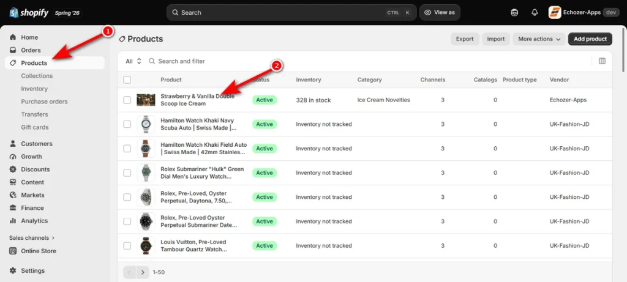This screenshot has width=627, height=282.
Task: Click the Discounts badge icon
Action: (x=13, y=169)
